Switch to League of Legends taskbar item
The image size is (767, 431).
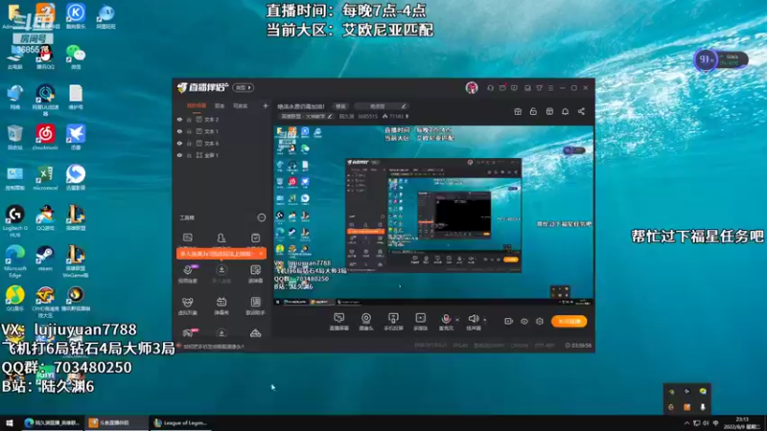(x=180, y=422)
